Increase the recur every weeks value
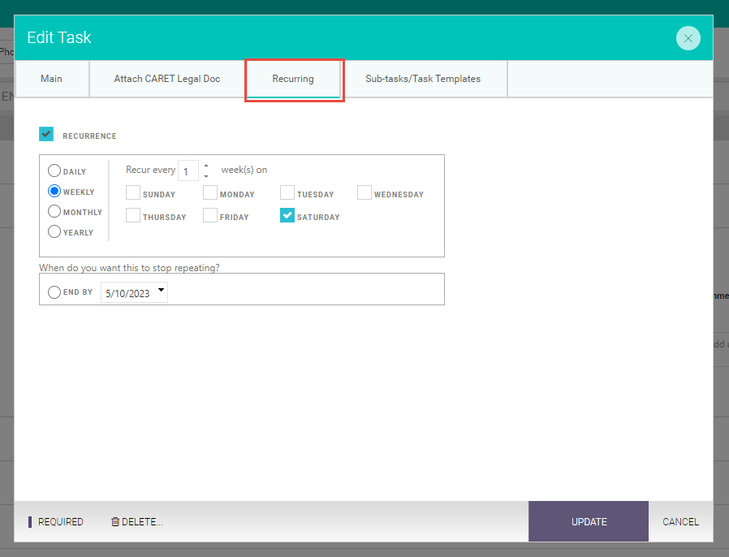The width and height of the screenshot is (729, 557). 206,166
